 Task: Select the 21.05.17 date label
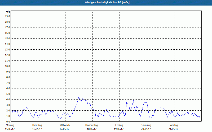(173, 129)
